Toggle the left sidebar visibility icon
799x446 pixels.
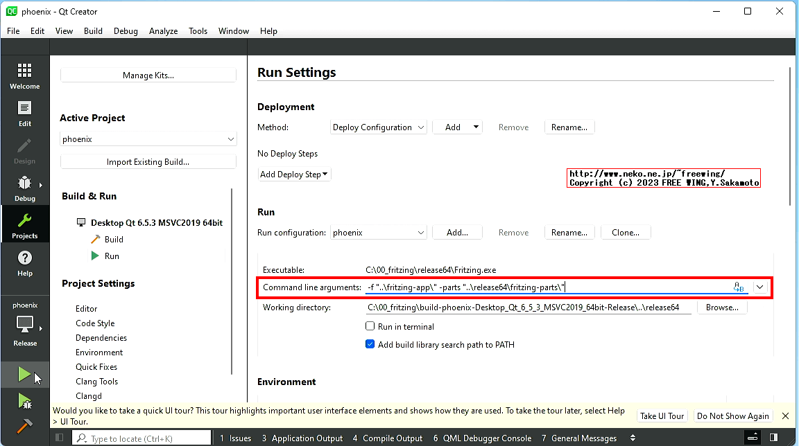click(x=60, y=438)
